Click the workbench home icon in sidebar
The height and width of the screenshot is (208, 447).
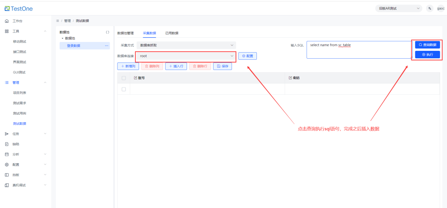(7, 21)
